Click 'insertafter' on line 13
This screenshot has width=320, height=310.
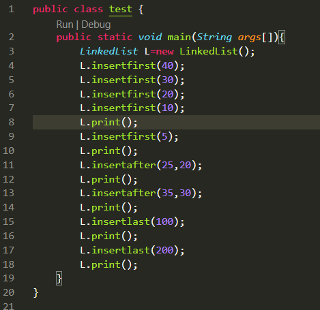point(124,193)
